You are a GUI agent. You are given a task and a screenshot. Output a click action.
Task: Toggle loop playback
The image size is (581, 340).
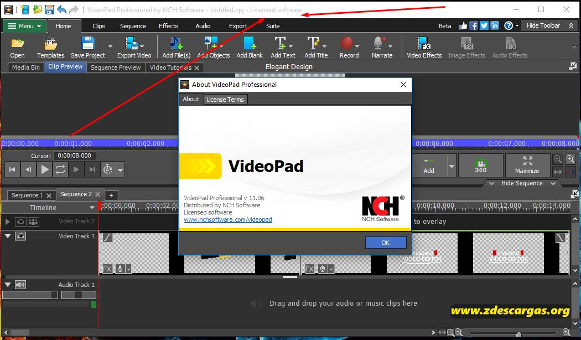click(60, 170)
